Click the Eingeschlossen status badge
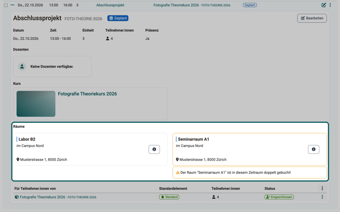340x212 pixels. tap(279, 197)
